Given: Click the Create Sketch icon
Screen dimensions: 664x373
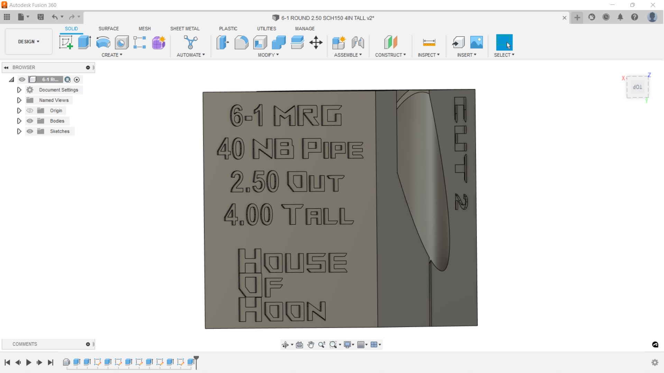Looking at the screenshot, I should (66, 42).
